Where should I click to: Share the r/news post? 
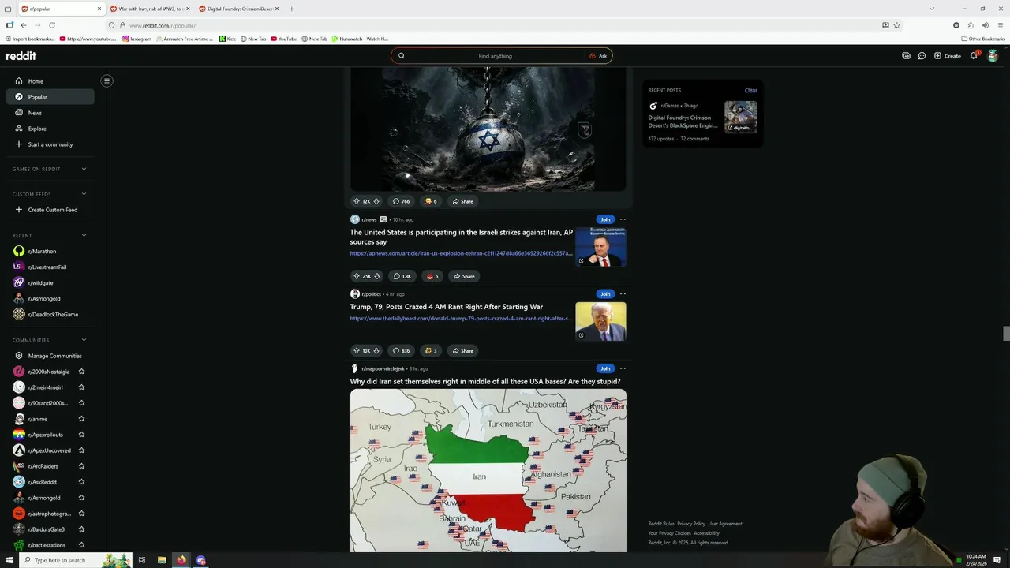(x=464, y=276)
